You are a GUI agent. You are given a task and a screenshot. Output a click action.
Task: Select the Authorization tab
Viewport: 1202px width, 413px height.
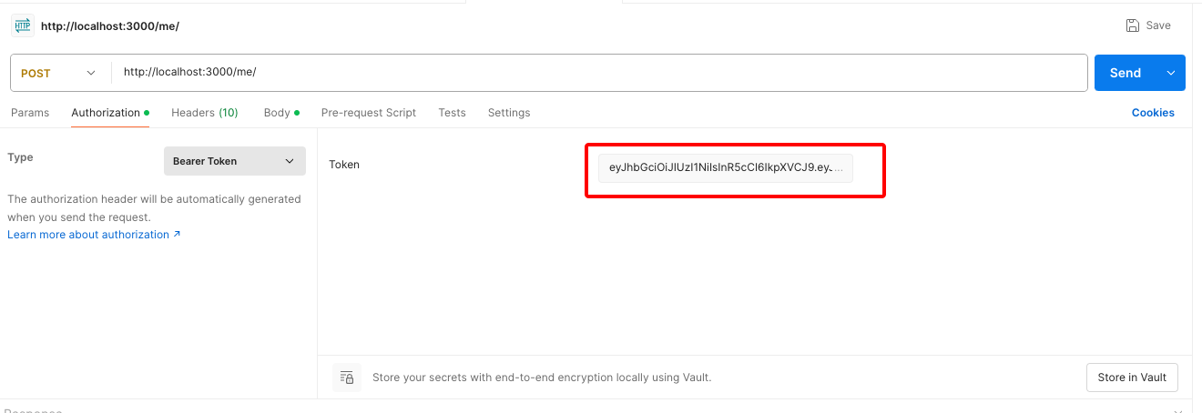click(x=106, y=113)
